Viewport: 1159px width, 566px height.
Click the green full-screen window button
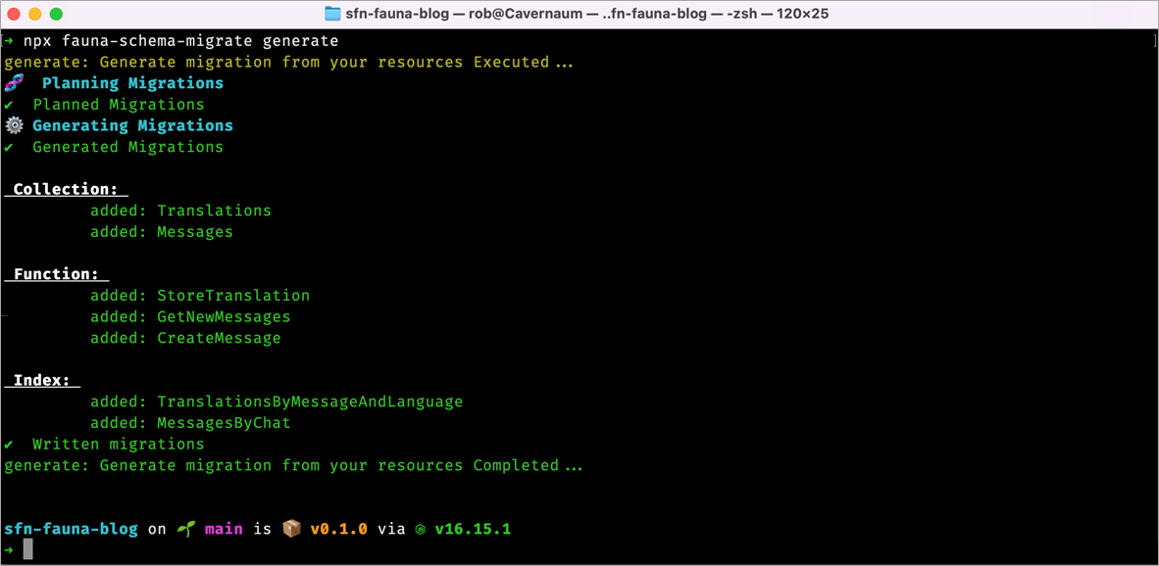(56, 14)
